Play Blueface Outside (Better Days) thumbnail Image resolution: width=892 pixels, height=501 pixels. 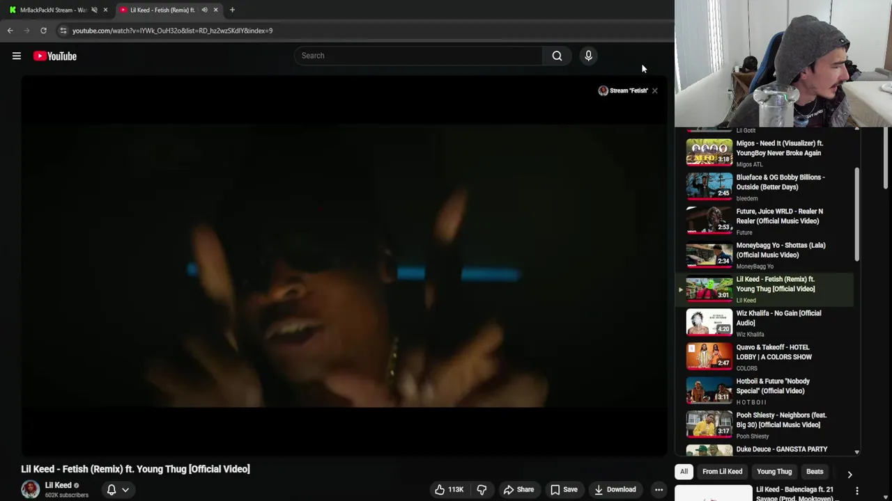(x=709, y=186)
